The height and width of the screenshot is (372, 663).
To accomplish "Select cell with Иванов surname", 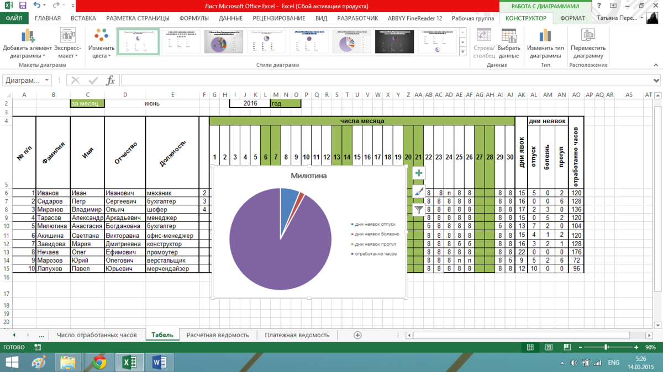I will 53,193.
